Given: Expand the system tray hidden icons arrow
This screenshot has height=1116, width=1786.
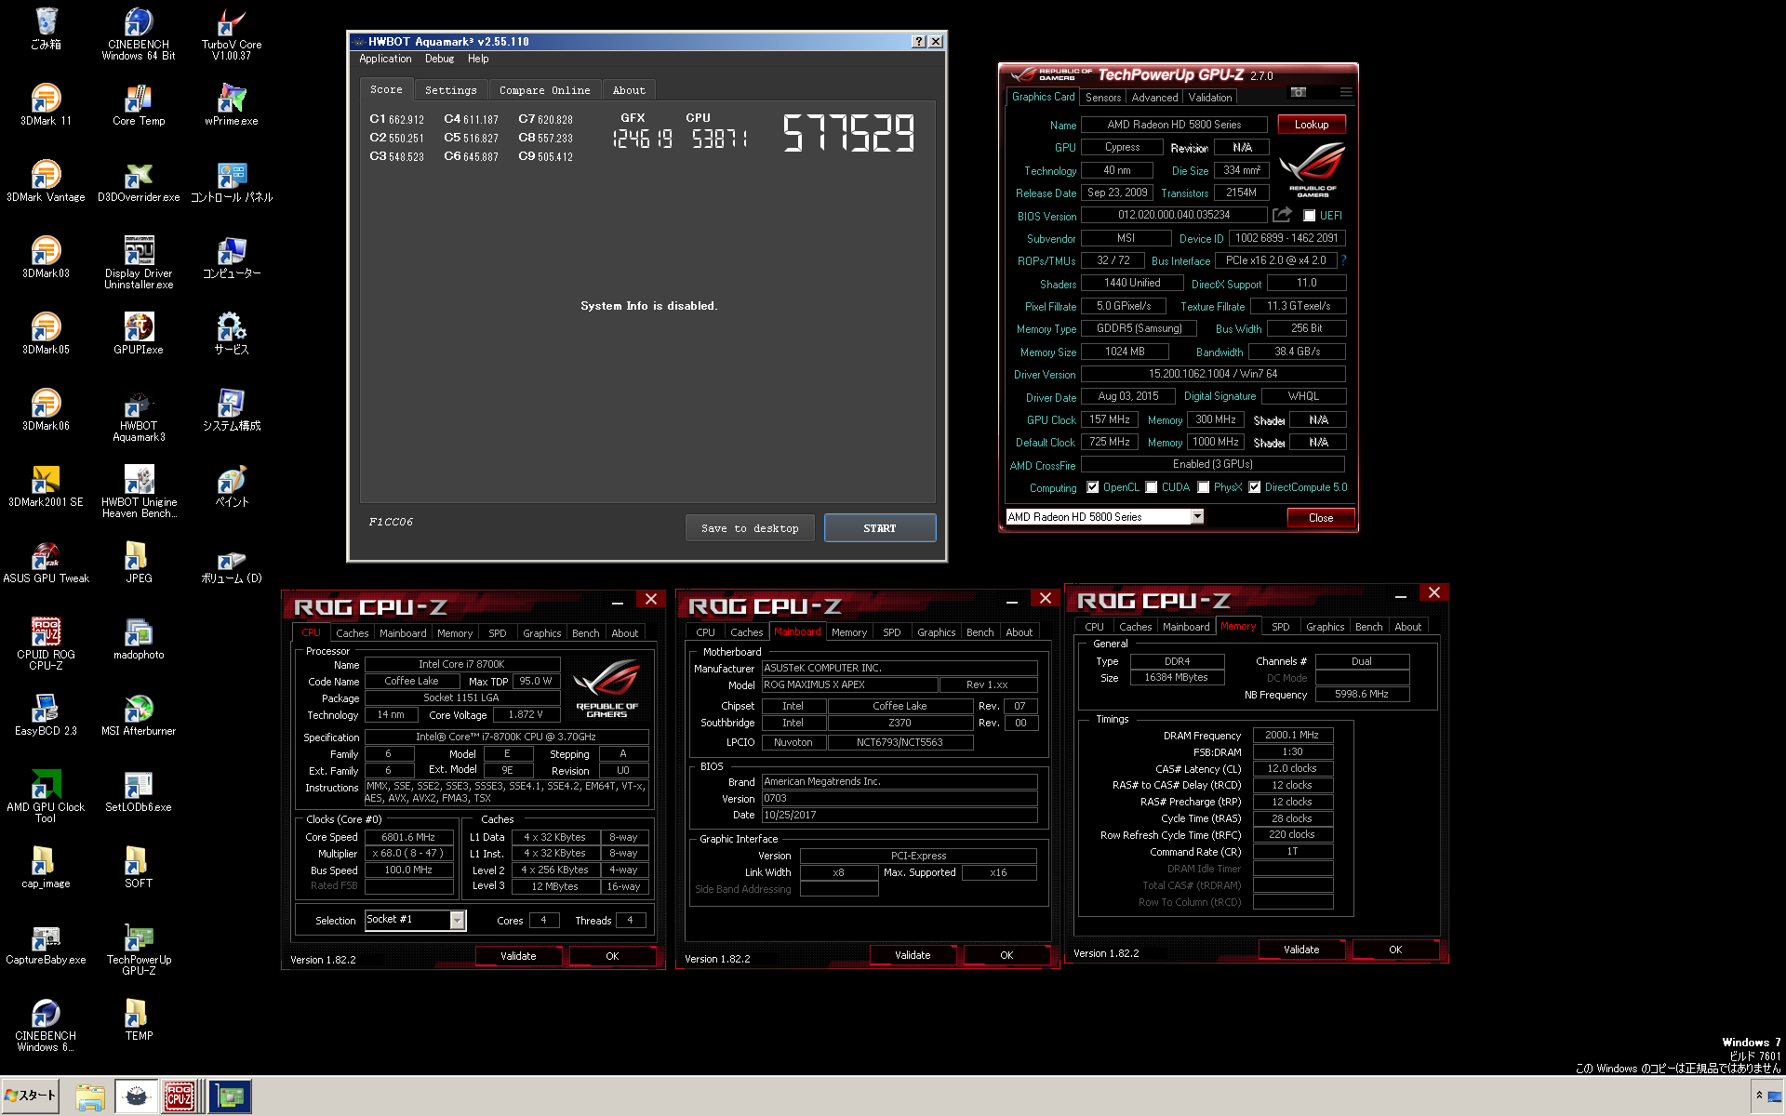Looking at the screenshot, I should 1759,1096.
